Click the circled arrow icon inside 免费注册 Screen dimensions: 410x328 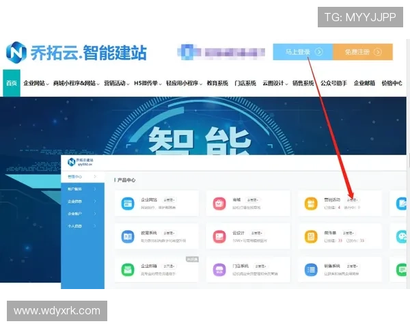click(x=378, y=52)
